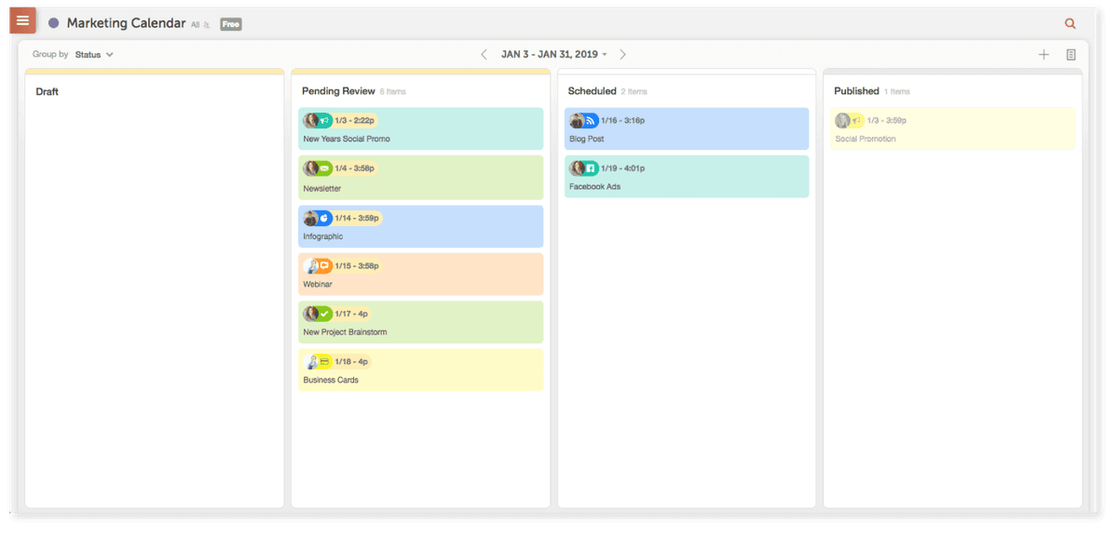Open the hamburger navigation menu
Screen dimensions: 1118x538
click(22, 20)
